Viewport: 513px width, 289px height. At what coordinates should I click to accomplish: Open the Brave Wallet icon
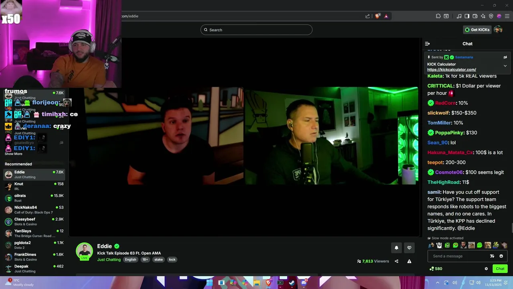[475, 16]
